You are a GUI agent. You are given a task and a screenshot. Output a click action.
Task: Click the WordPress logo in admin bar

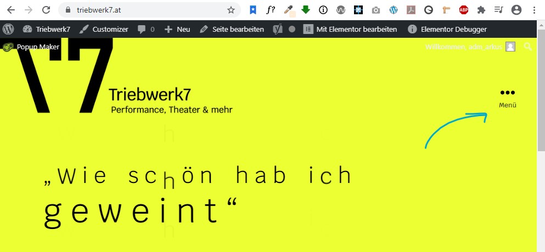coord(8,29)
